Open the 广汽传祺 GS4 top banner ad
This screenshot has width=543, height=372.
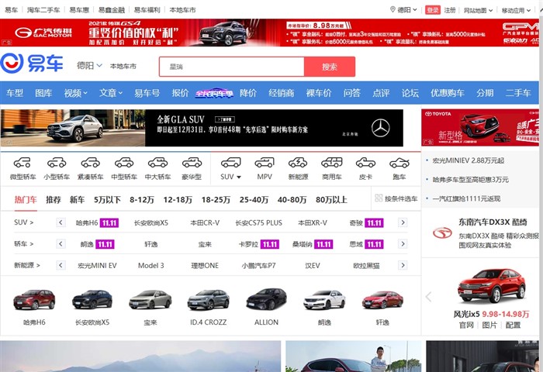coord(269,33)
